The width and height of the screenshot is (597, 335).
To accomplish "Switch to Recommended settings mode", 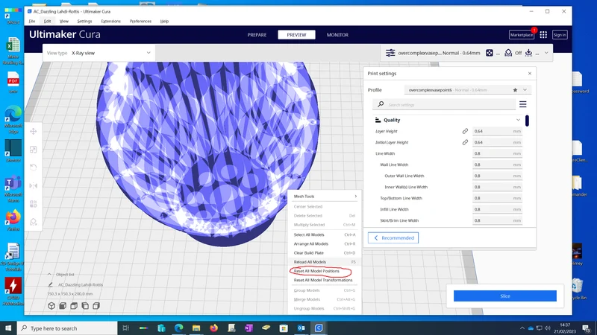I will [393, 237].
